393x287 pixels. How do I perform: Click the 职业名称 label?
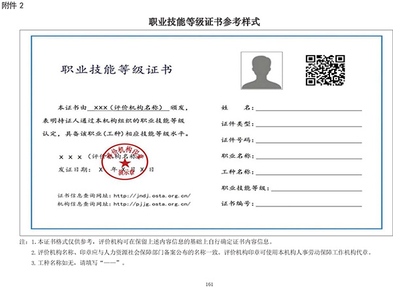click(237, 156)
